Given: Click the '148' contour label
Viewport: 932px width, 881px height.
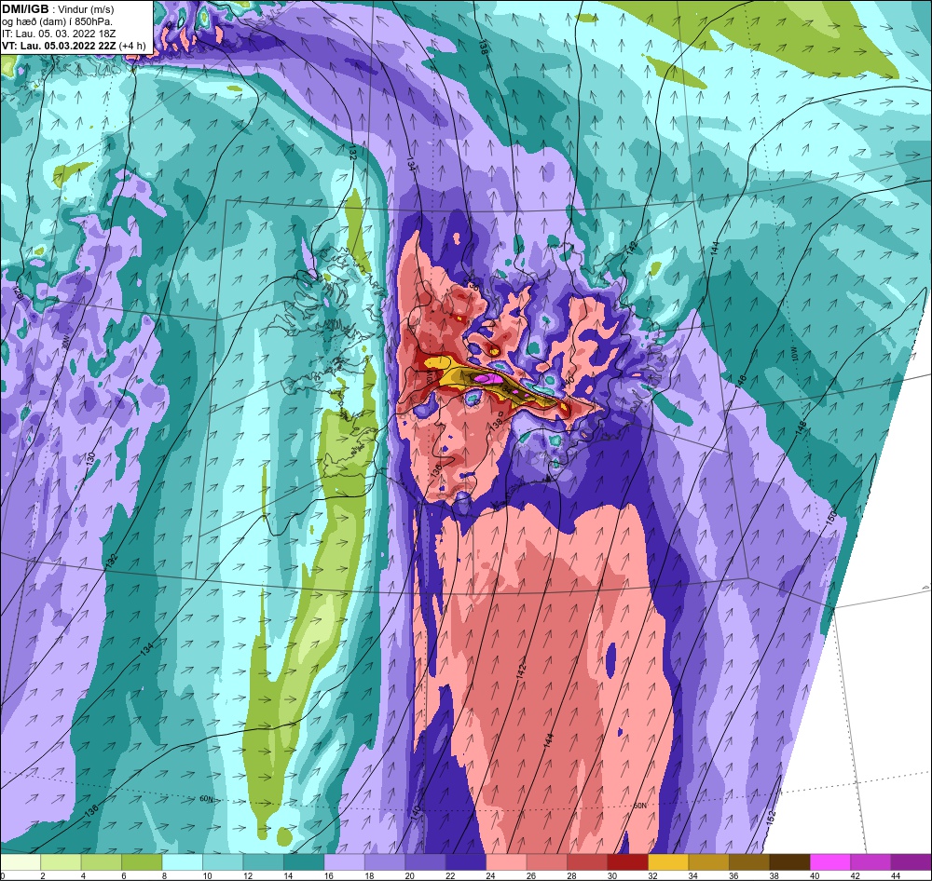Looking at the screenshot, I should pyautogui.click(x=802, y=427).
